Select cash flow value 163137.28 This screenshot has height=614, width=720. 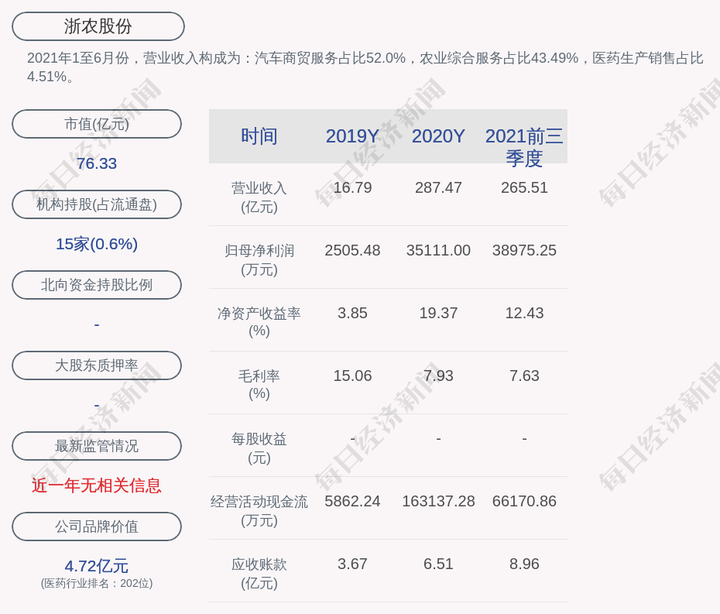[x=438, y=501]
